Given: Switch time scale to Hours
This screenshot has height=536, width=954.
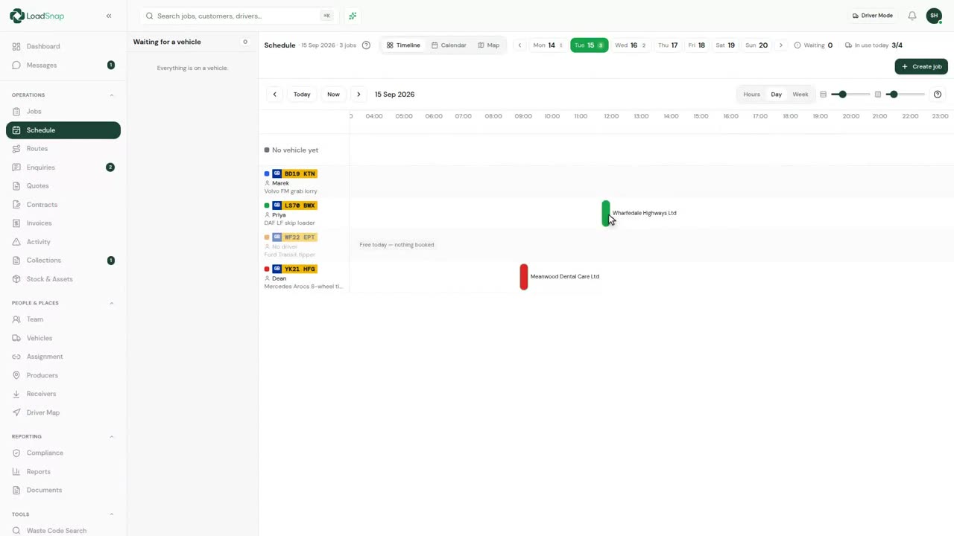Looking at the screenshot, I should [751, 95].
